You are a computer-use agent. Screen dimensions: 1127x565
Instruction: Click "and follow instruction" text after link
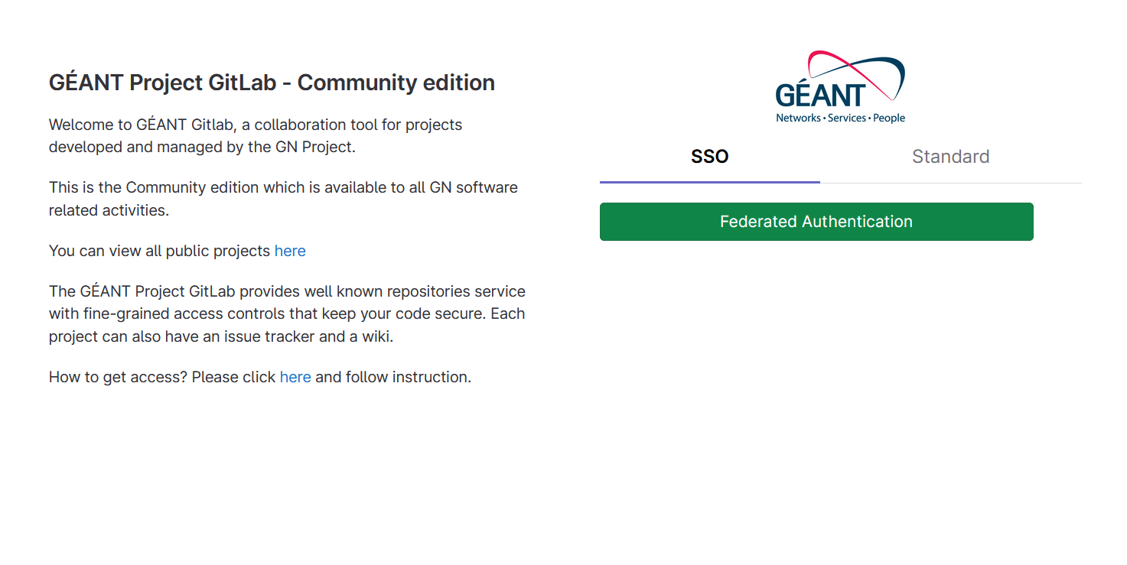pyautogui.click(x=393, y=377)
